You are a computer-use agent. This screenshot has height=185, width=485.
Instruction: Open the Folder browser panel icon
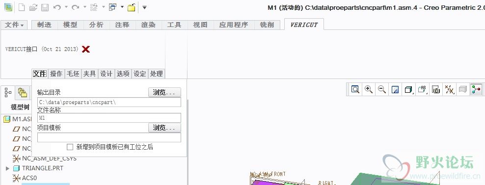pyautogui.click(x=22, y=92)
